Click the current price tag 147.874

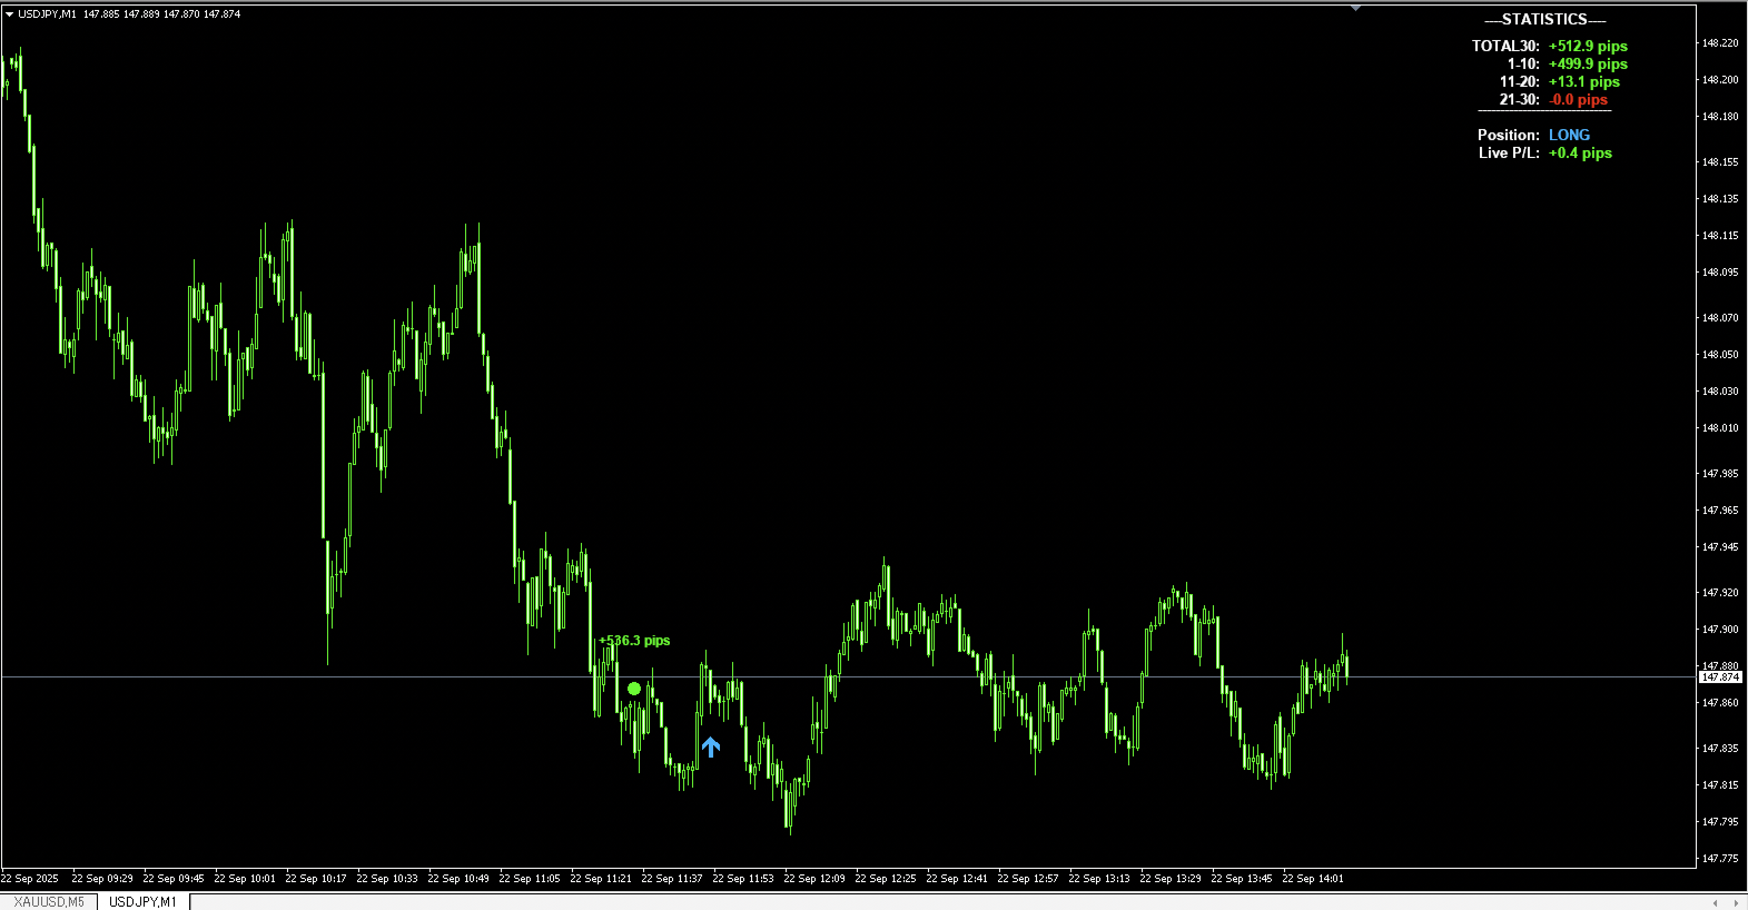[x=1720, y=677]
